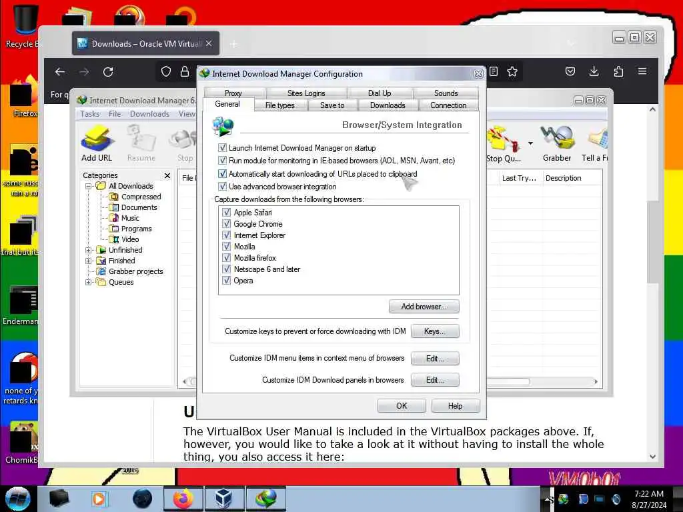Viewport: 683px width, 512px height.
Task: Switch to the File types tab
Action: (280, 105)
